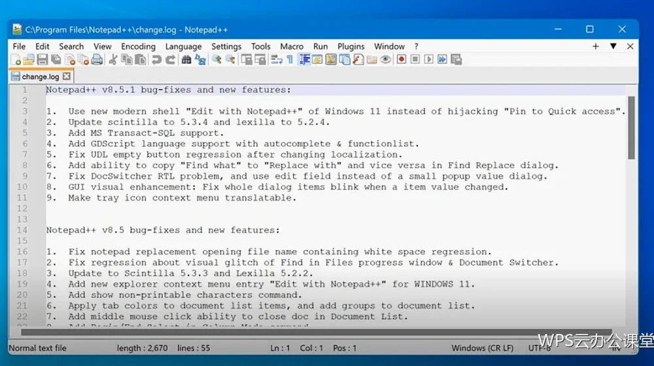This screenshot has width=654, height=366.
Task: Open the Function List panel icon
Action: pos(358,59)
